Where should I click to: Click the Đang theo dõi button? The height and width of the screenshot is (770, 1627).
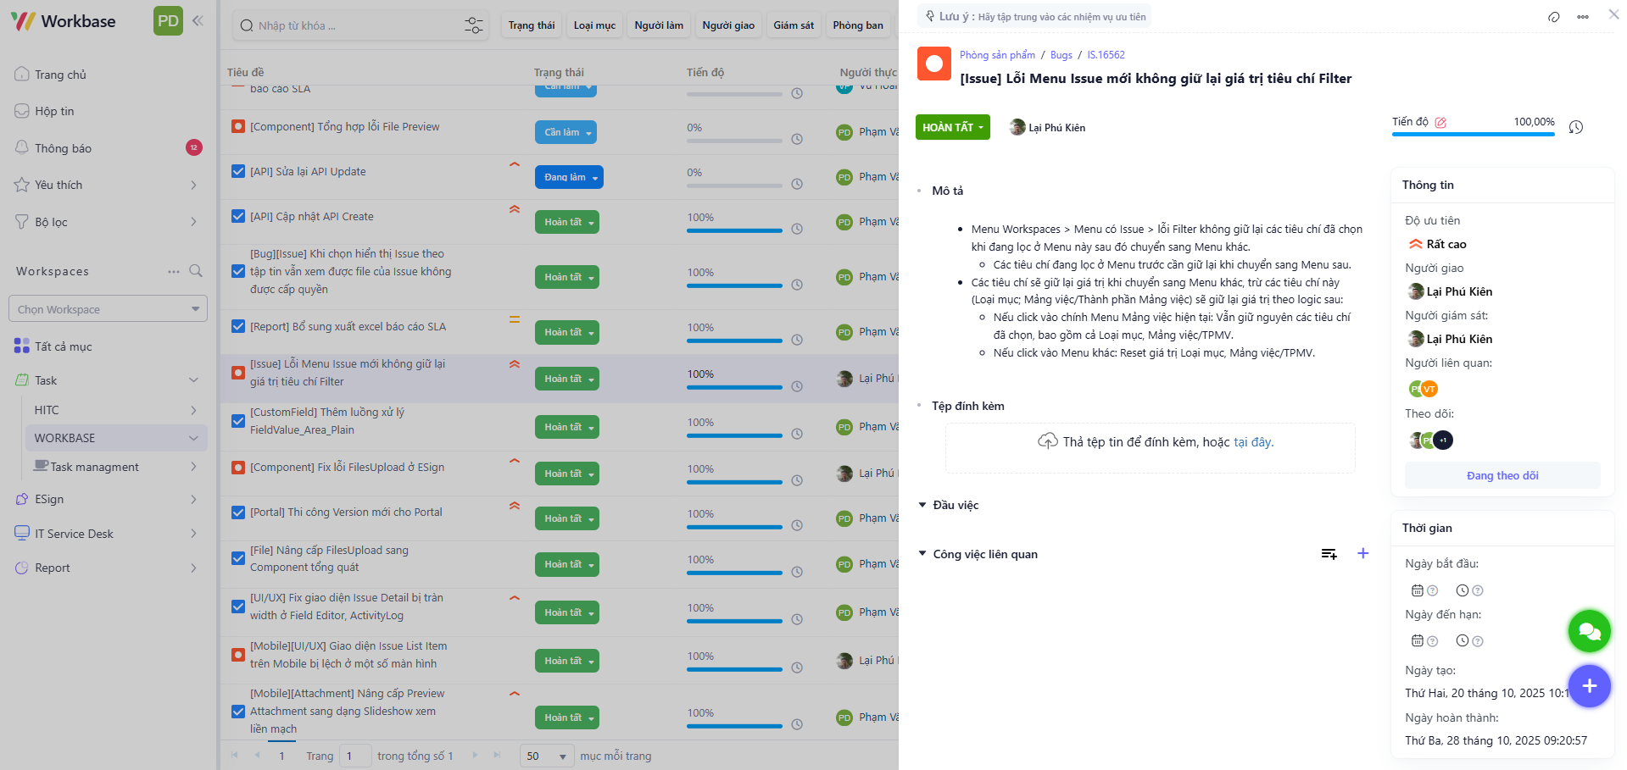(x=1502, y=475)
